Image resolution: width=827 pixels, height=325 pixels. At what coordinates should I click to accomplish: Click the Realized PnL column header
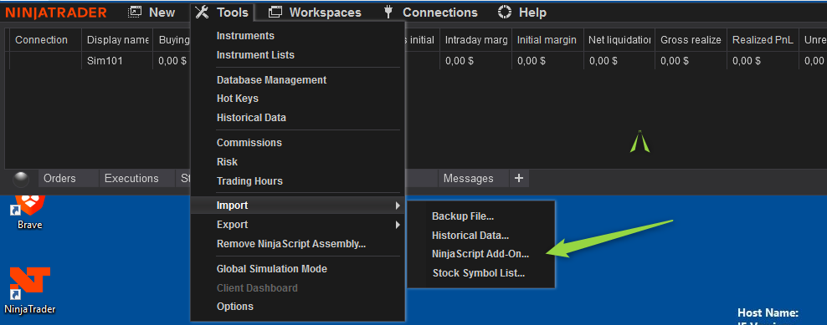762,40
